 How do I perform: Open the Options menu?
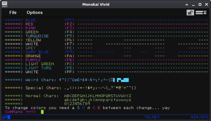[35, 13]
